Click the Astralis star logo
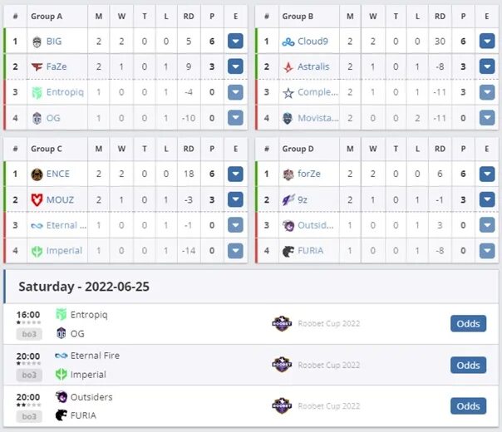This screenshot has width=502, height=432. 288,67
